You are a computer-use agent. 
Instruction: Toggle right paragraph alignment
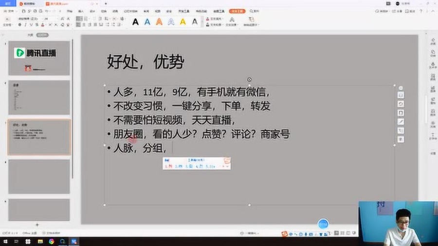tap(90, 25)
